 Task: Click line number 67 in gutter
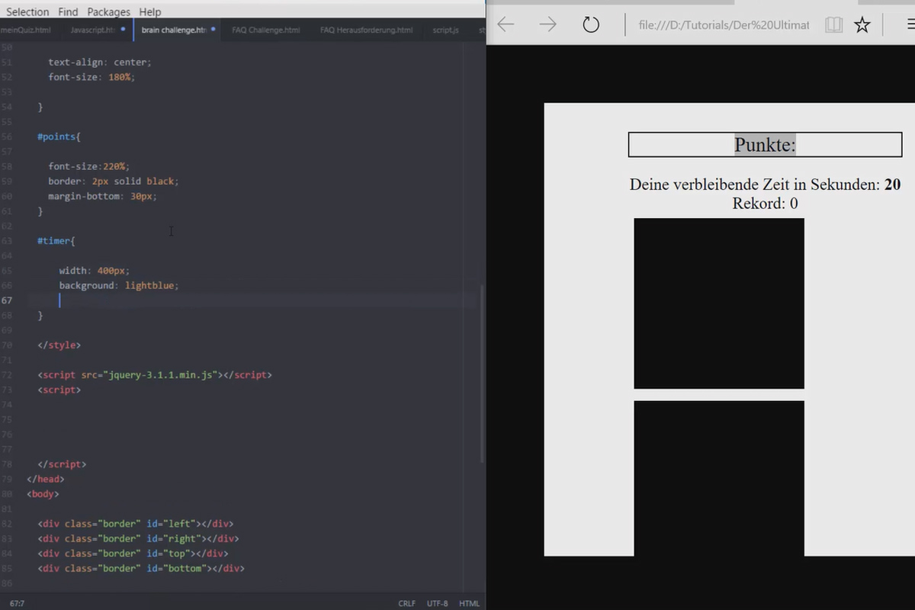tap(6, 300)
